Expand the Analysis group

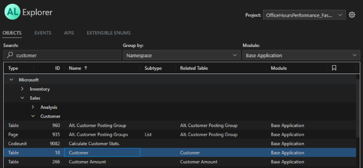click(x=33, y=107)
